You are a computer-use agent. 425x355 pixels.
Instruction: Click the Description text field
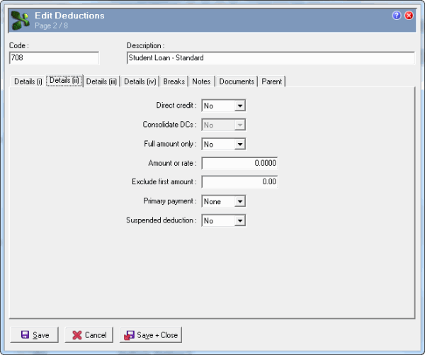tap(270, 58)
